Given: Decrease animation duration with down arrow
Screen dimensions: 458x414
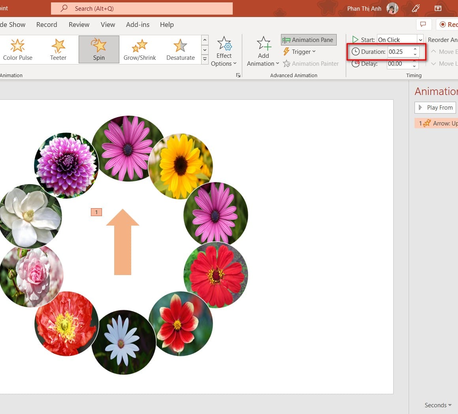Looking at the screenshot, I should [415, 54].
